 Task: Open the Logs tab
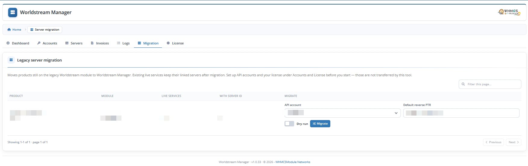click(x=123, y=43)
